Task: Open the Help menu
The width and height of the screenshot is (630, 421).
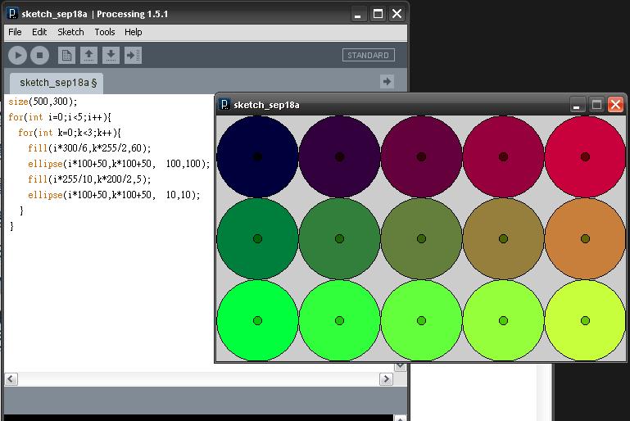Action: pos(133,32)
